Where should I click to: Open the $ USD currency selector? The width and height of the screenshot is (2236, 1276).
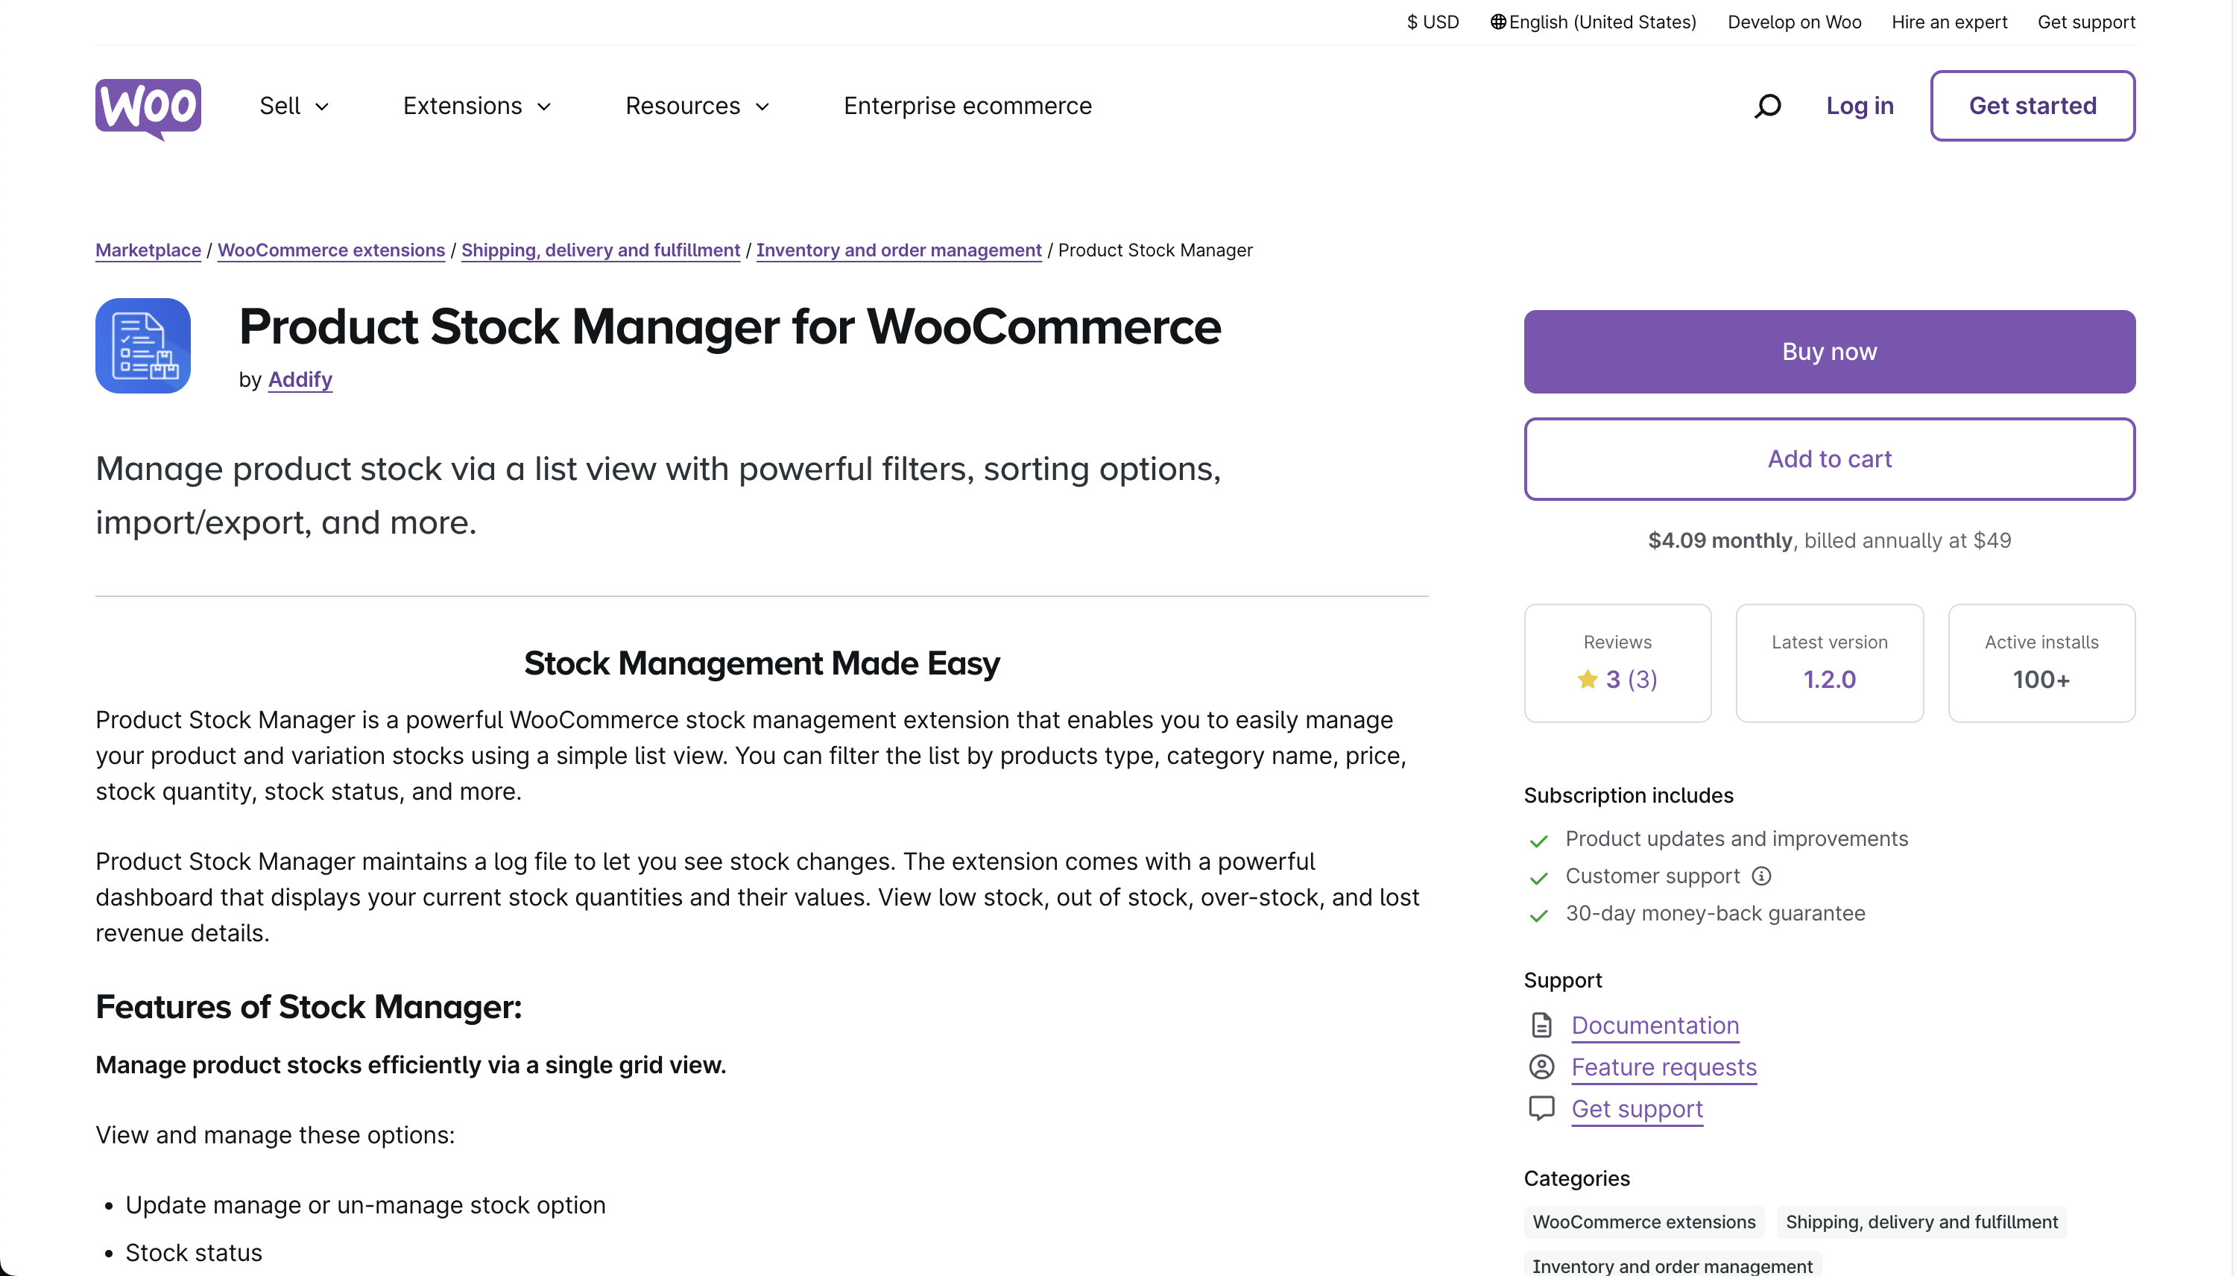pyautogui.click(x=1432, y=22)
